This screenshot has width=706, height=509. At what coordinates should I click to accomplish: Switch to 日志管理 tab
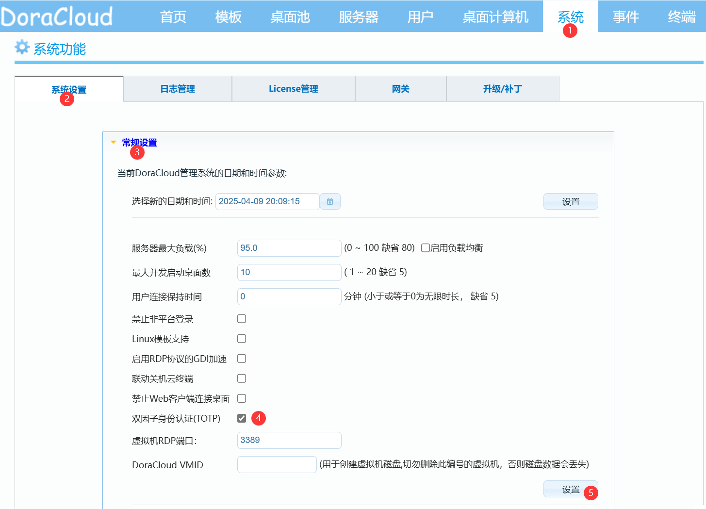point(178,89)
